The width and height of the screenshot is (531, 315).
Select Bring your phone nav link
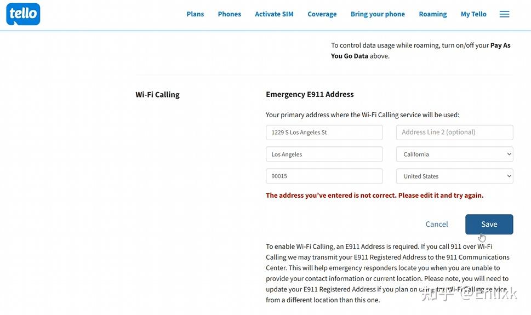pos(378,14)
